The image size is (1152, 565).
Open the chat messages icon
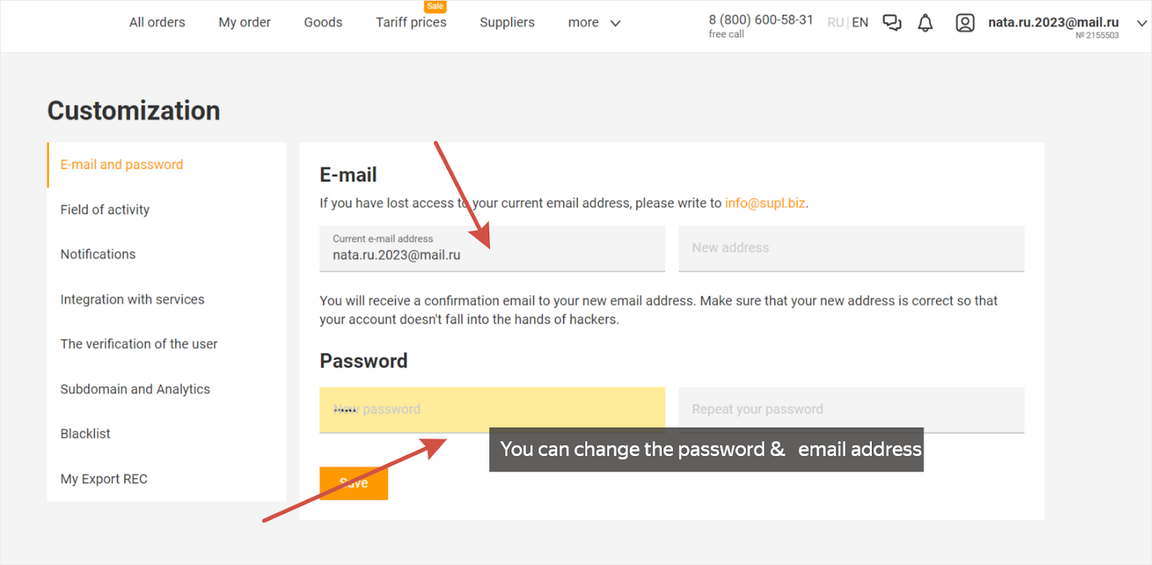(x=892, y=23)
